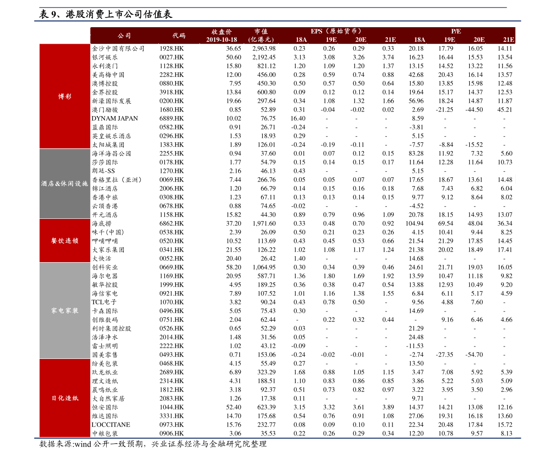Click stock code "6862.HK"

coord(172,223)
